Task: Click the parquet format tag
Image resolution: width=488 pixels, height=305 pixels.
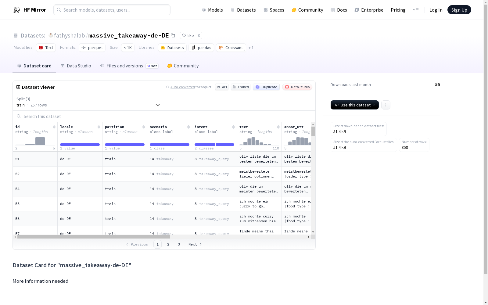Action: [x=92, y=48]
